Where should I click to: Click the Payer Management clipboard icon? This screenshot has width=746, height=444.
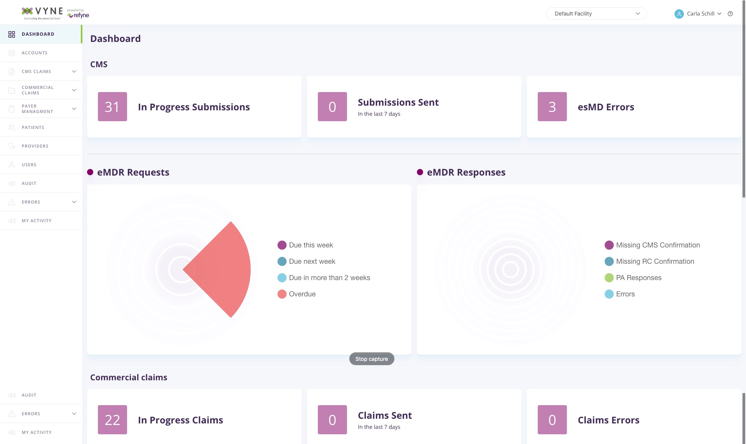[x=12, y=109]
